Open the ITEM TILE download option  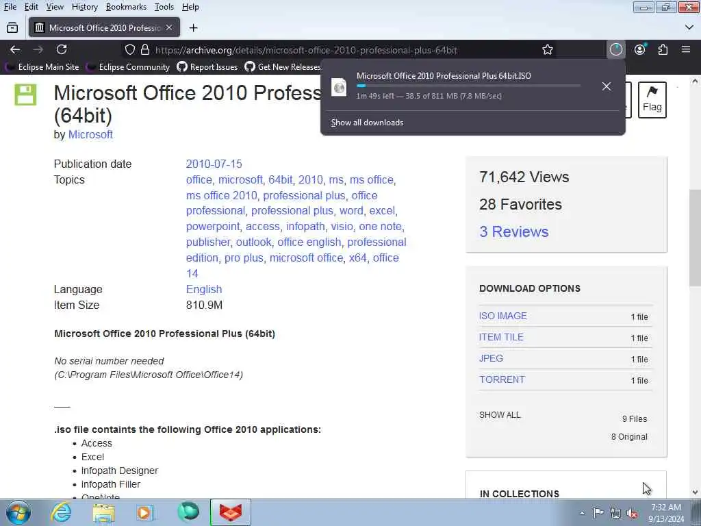click(501, 337)
